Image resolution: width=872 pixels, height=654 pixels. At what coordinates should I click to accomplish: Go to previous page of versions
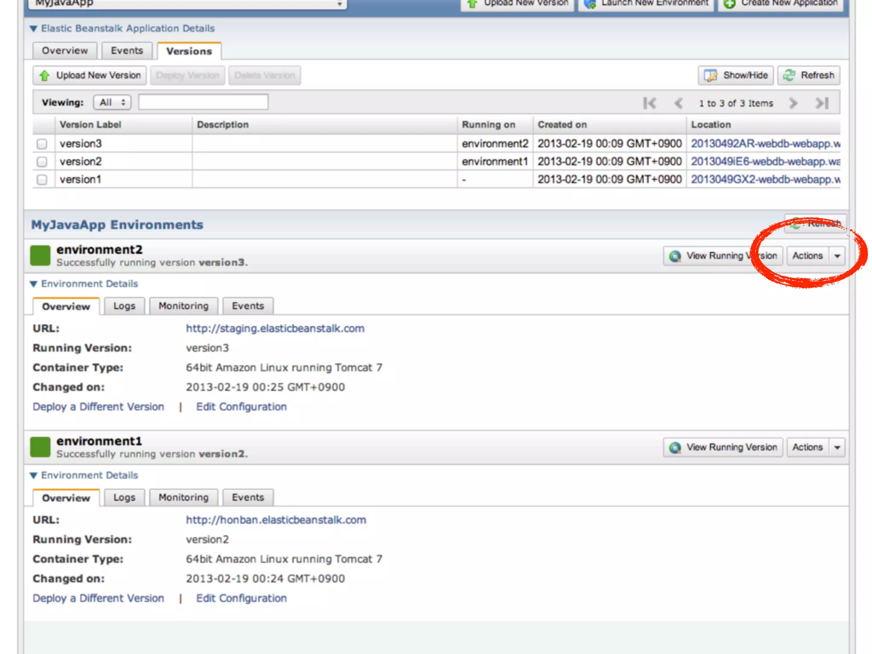[x=678, y=103]
